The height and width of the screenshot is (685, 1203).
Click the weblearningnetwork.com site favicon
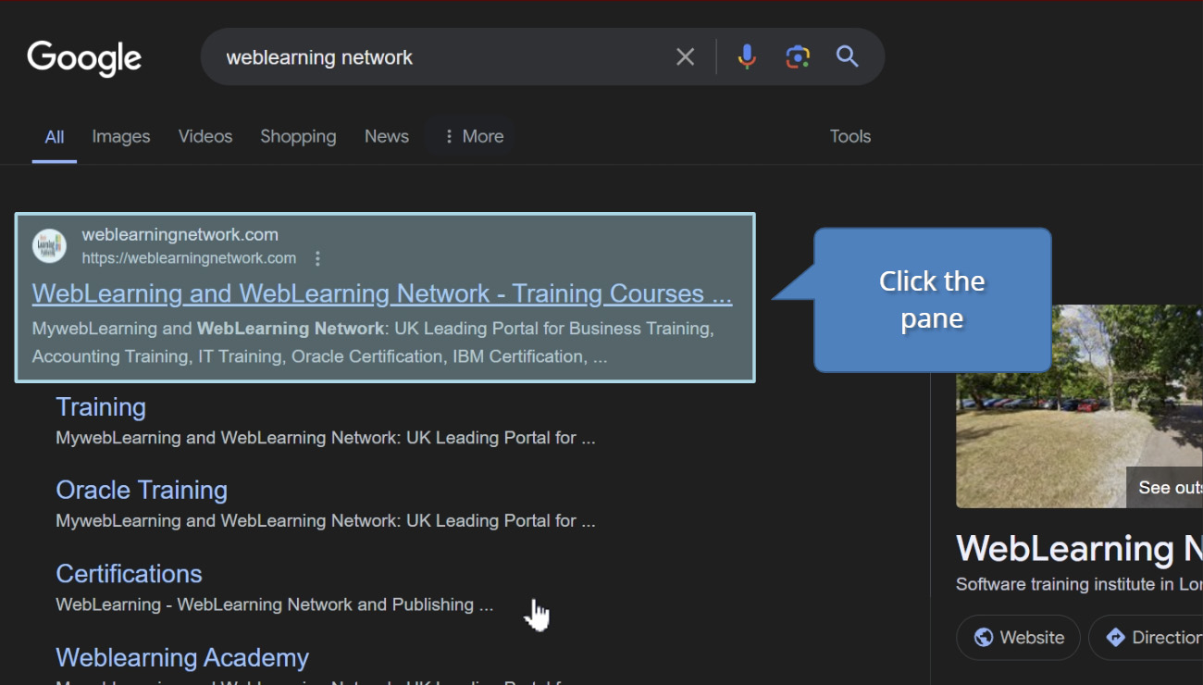tap(50, 246)
